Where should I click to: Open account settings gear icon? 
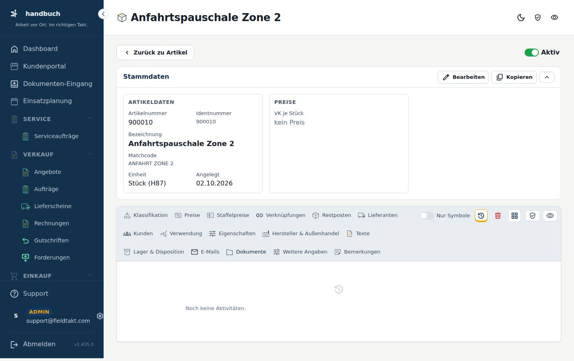(100, 316)
